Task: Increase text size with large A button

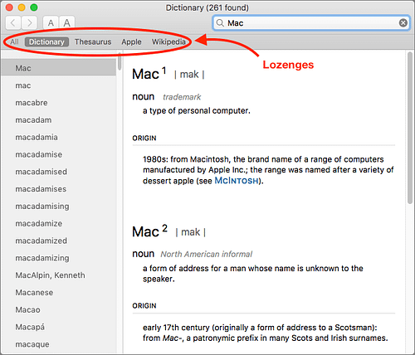Action: click(x=66, y=22)
